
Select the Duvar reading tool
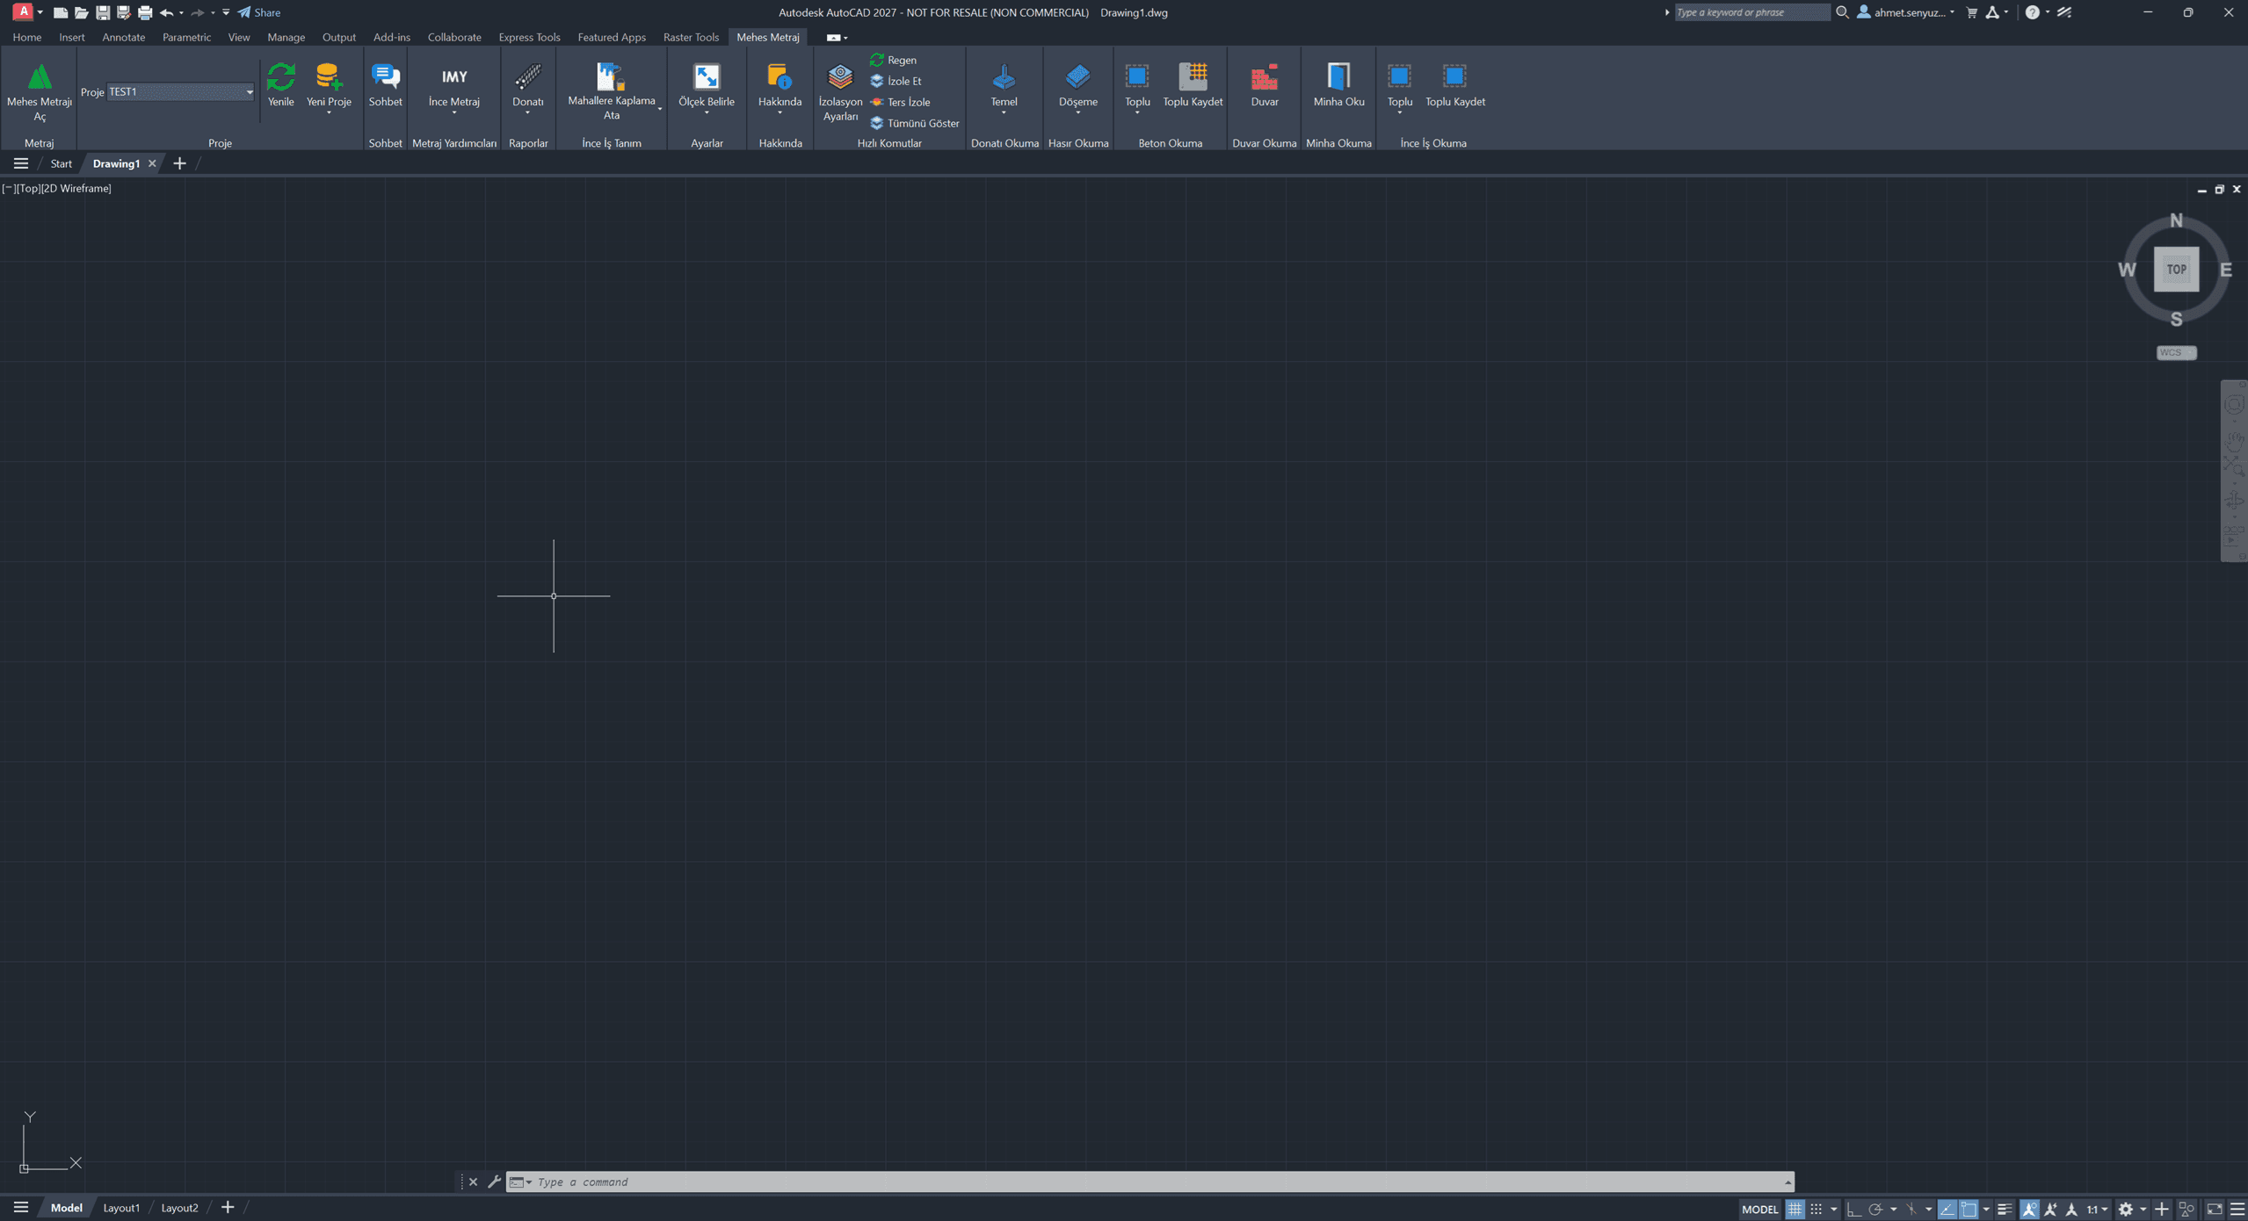click(x=1265, y=85)
